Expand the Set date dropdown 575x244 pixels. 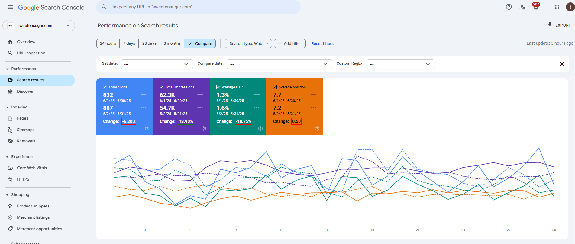click(157, 64)
